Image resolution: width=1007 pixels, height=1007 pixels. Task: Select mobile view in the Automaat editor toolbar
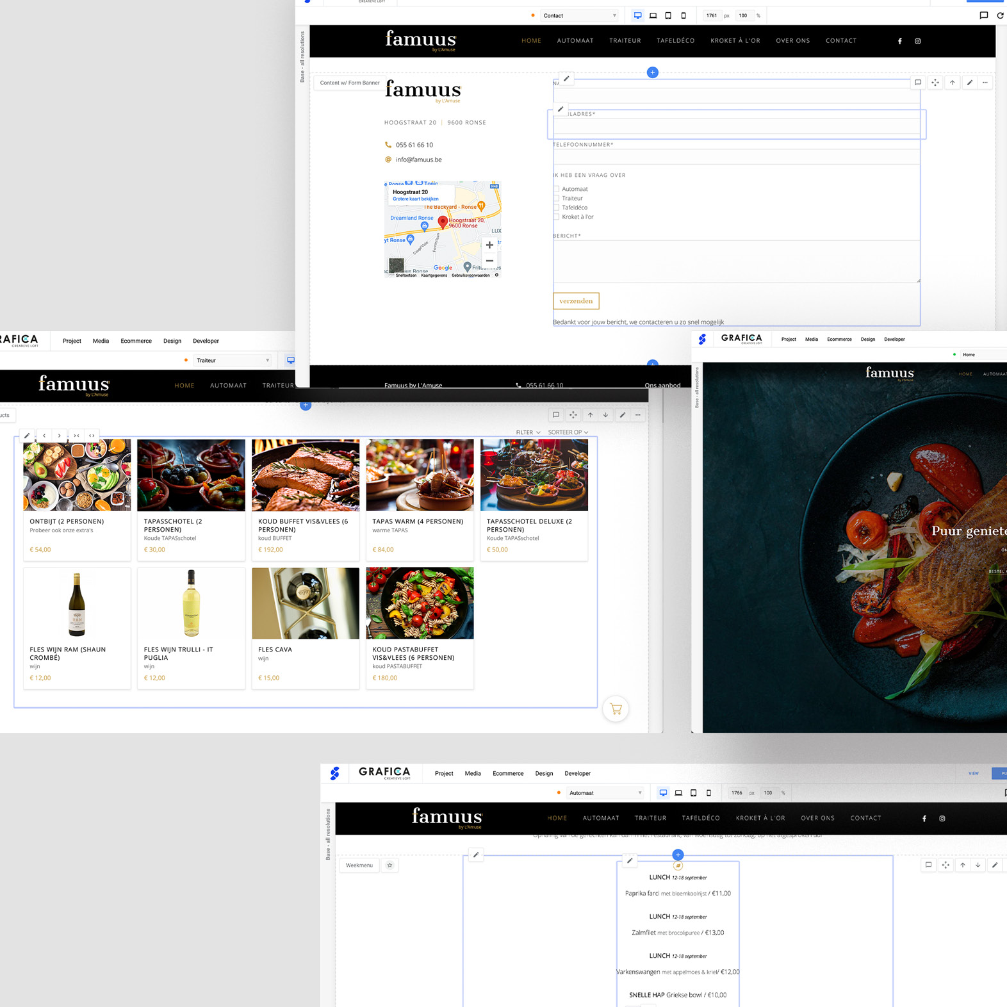click(x=708, y=793)
